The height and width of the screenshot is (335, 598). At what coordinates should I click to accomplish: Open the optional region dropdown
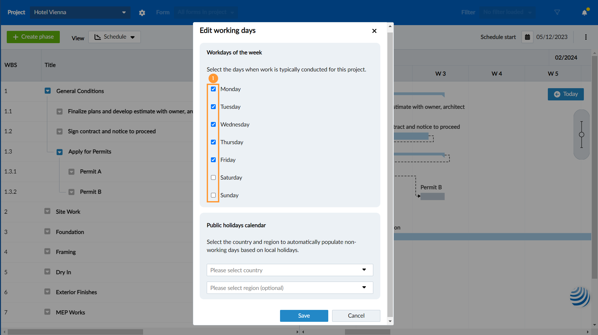click(290, 288)
